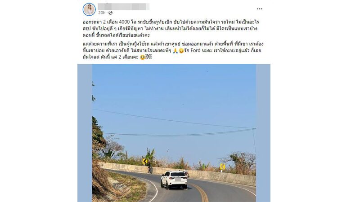Click the person standing by the wall
360x202 pixels.
149,167
